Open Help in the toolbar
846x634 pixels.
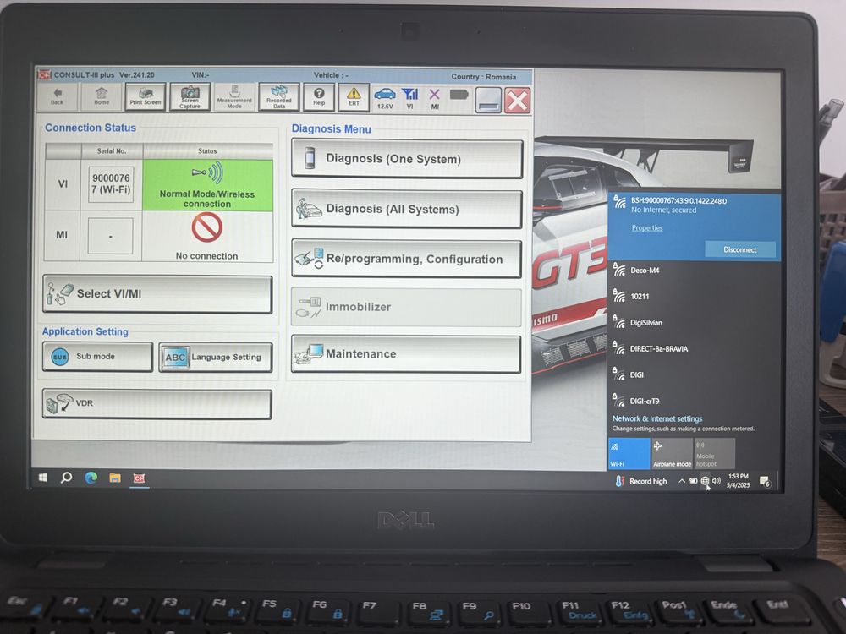[319, 97]
